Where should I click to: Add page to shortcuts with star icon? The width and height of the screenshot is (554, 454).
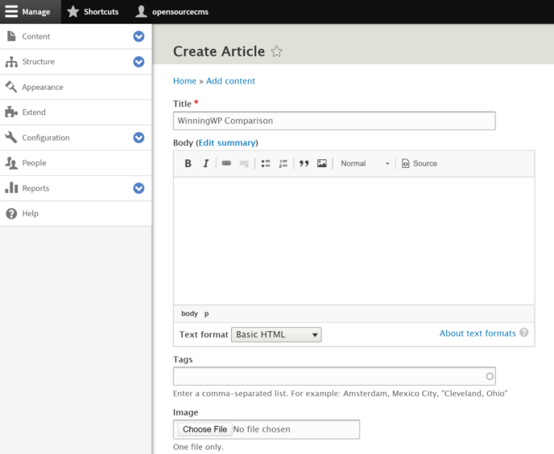tap(277, 51)
